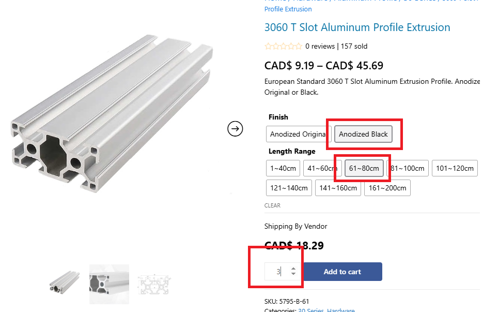Choose the 61~80cm length range

[364, 168]
